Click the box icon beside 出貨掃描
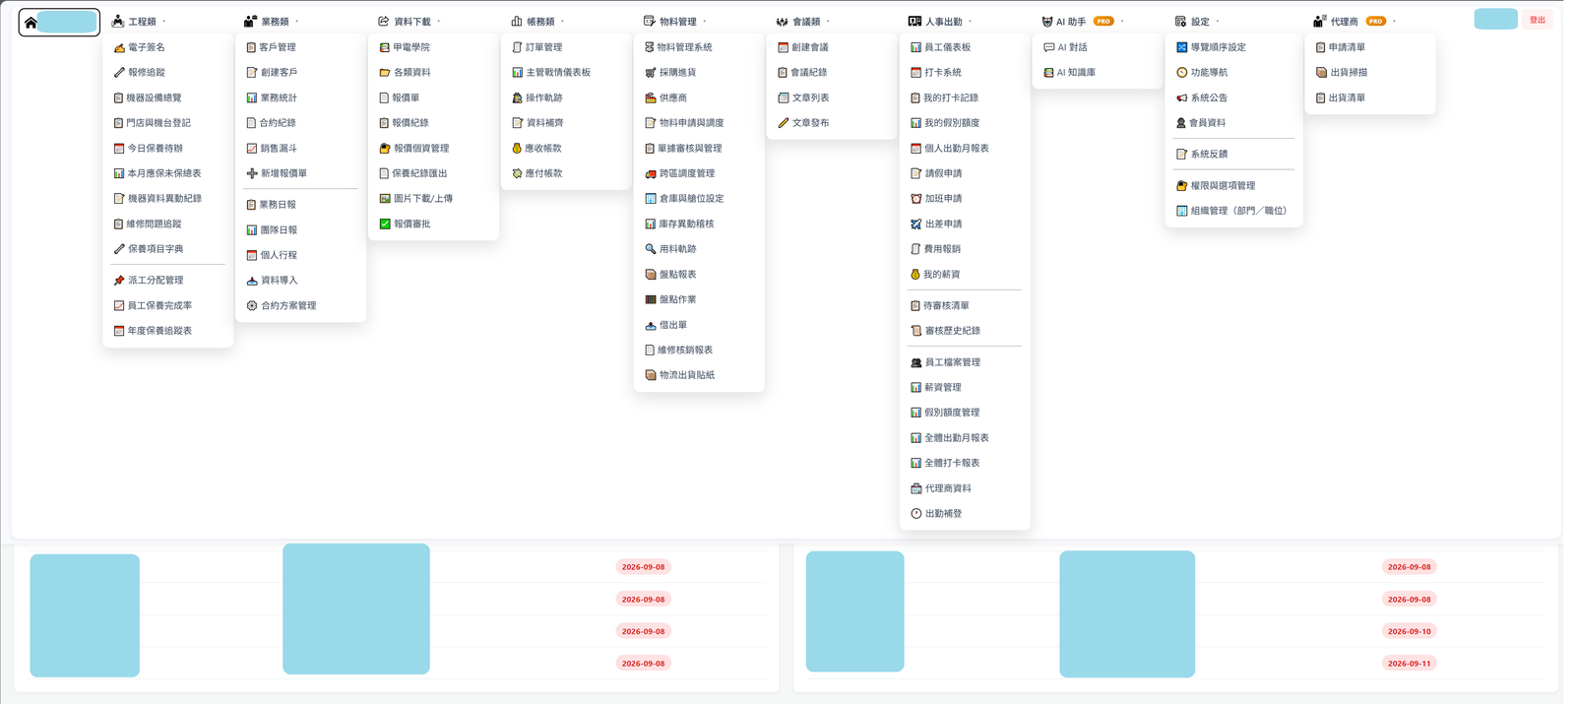This screenshot has width=1575, height=704. click(x=1321, y=73)
